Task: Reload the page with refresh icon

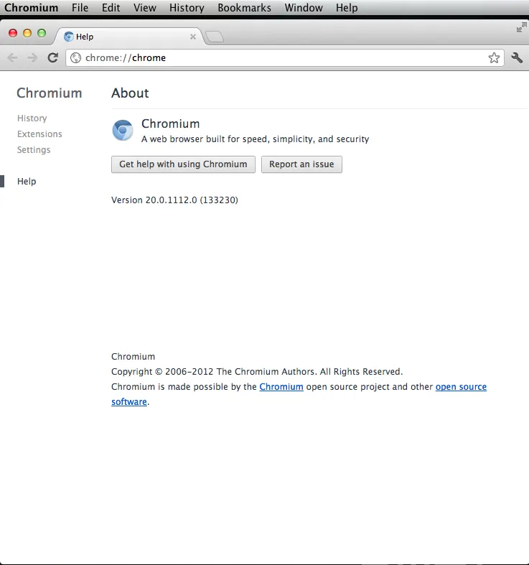Action: [52, 58]
